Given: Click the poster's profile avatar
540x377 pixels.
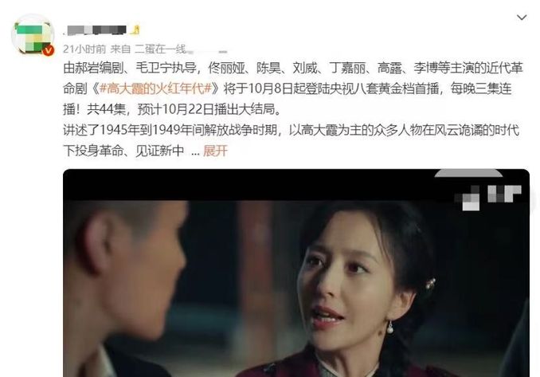Looking at the screenshot, I should [33, 34].
